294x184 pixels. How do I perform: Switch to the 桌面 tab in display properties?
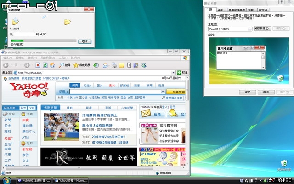[x=220, y=10]
